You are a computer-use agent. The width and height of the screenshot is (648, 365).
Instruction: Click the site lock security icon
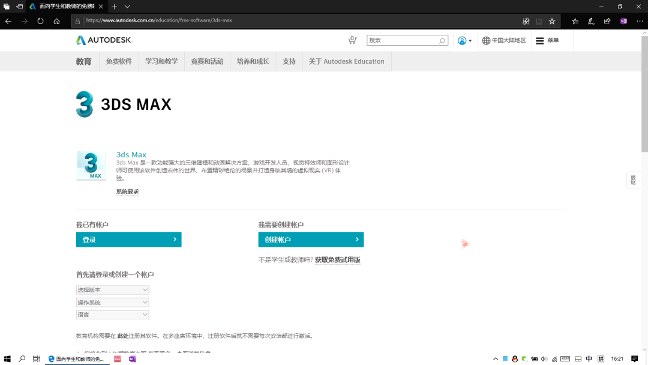point(77,21)
